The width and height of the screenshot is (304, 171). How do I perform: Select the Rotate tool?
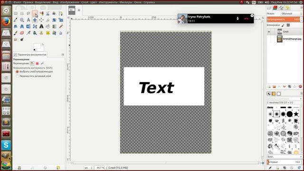(54, 20)
